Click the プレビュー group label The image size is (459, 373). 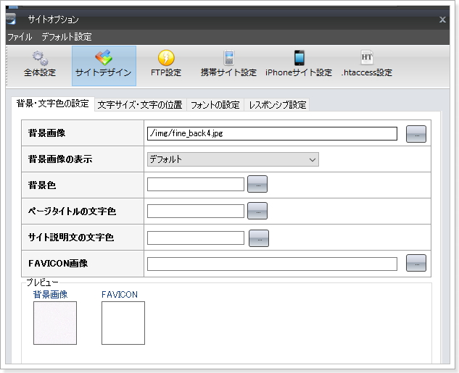click(43, 282)
